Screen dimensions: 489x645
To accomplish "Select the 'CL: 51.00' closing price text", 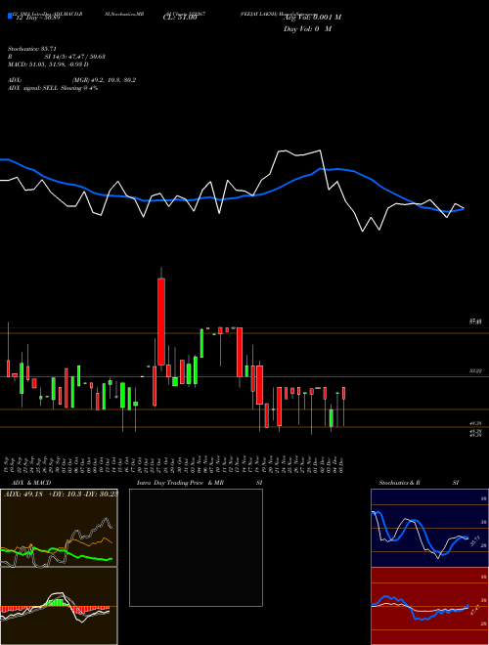I will (180, 18).
